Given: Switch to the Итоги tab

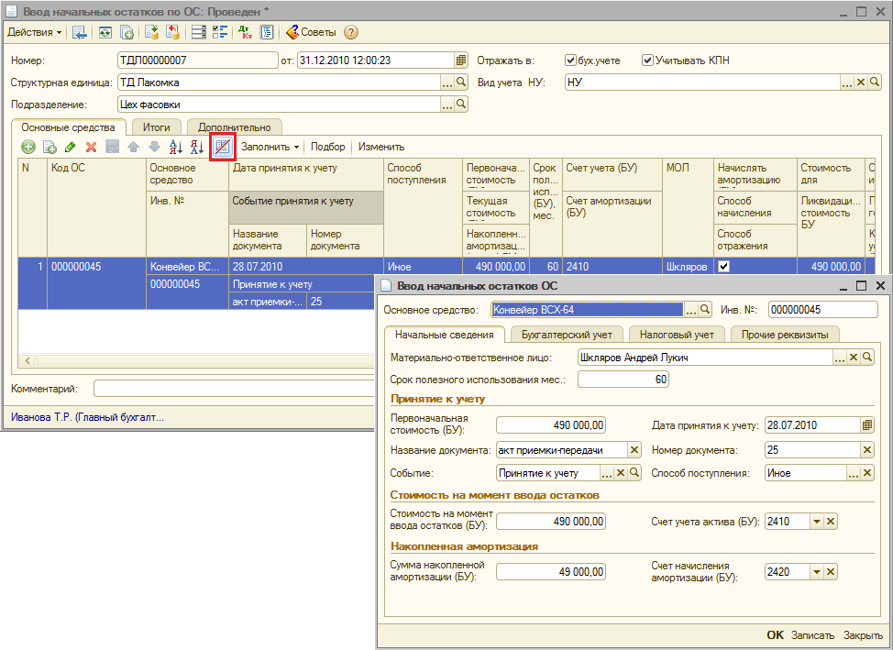Looking at the screenshot, I should pos(157,127).
